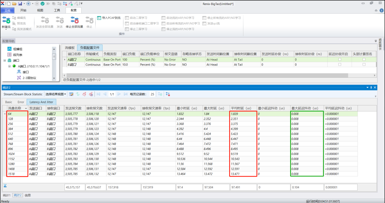This screenshot has width=385, height=203.
Task: Click the 发送qci流 command
Action: point(211,24)
